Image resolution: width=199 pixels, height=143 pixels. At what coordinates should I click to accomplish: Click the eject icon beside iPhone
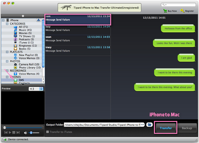coord(39,20)
